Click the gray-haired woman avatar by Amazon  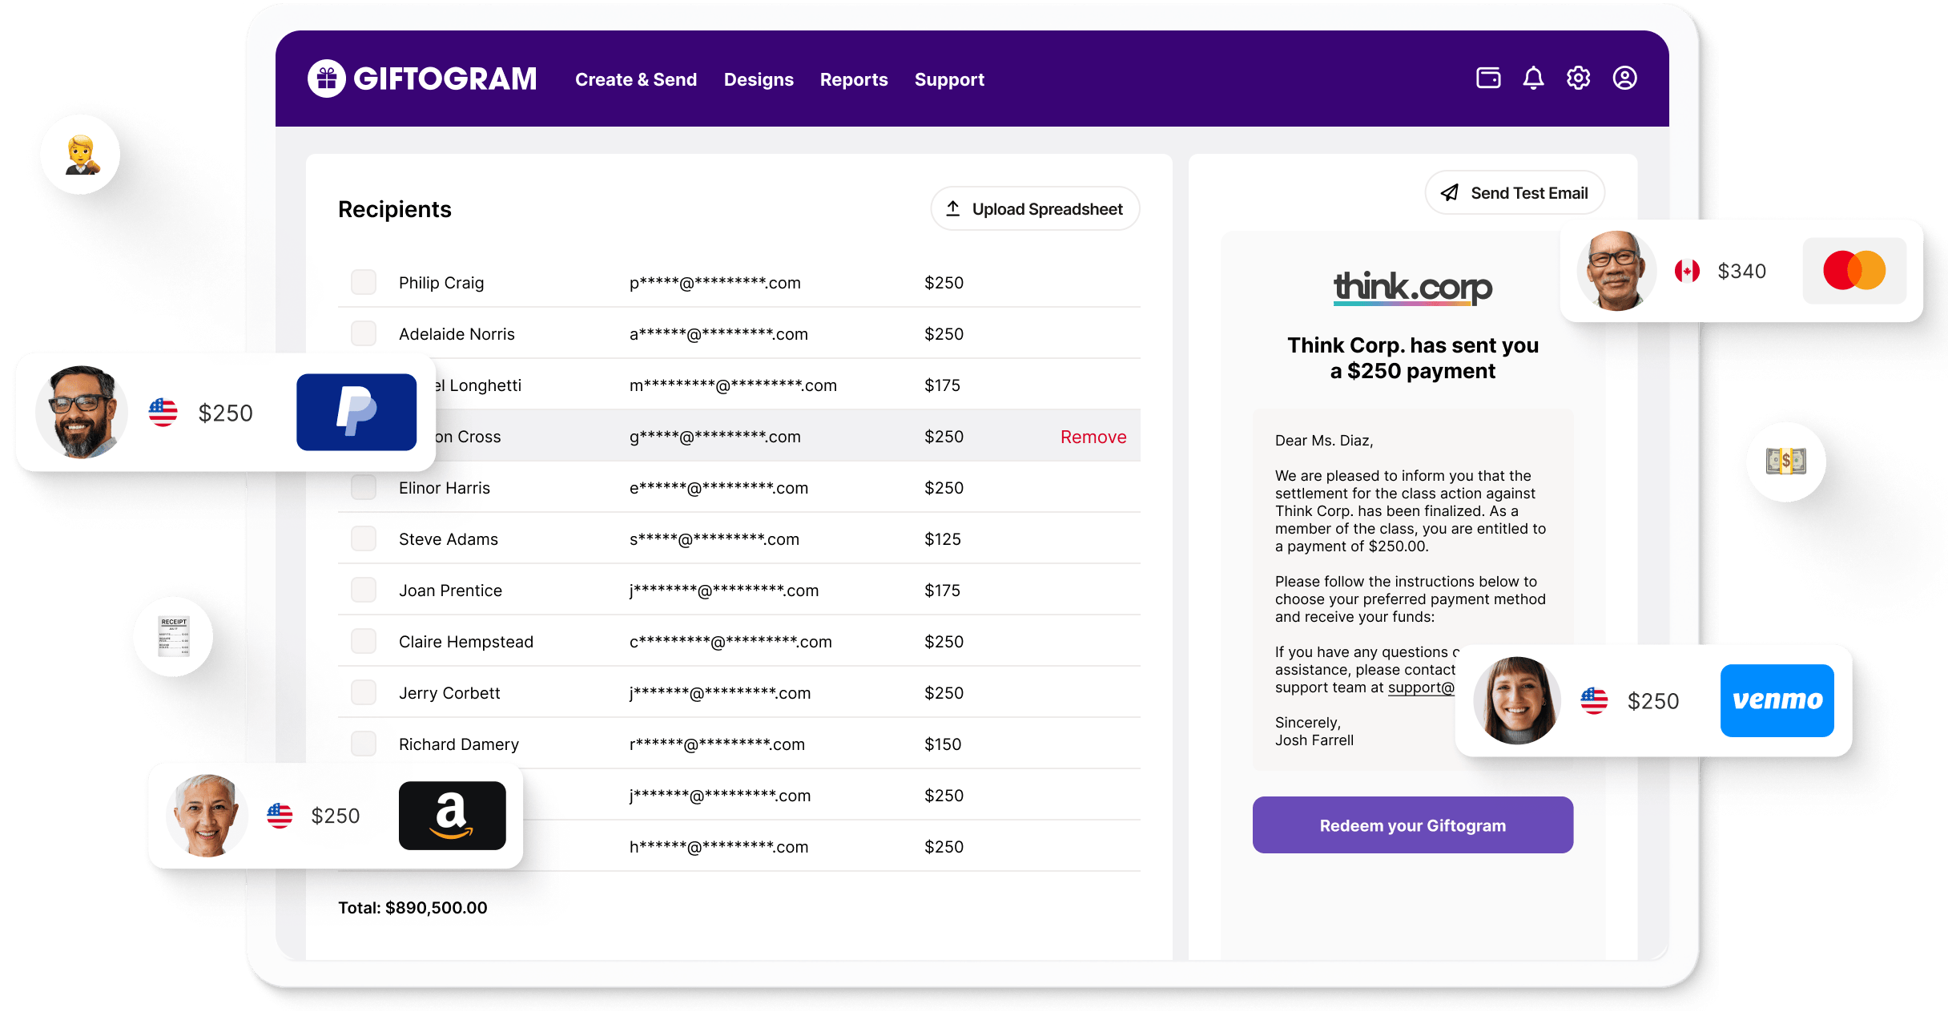(x=207, y=815)
